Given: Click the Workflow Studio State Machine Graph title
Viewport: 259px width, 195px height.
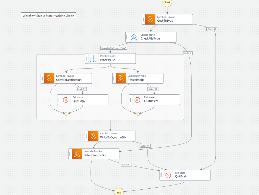Looking at the screenshot, I should [x=48, y=16].
